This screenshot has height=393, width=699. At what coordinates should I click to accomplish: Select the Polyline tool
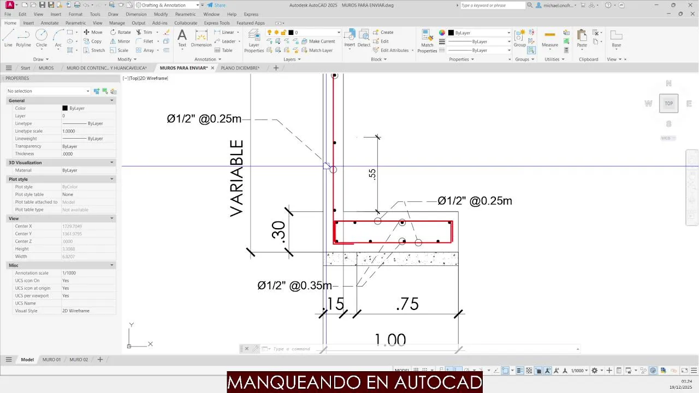[x=23, y=38]
